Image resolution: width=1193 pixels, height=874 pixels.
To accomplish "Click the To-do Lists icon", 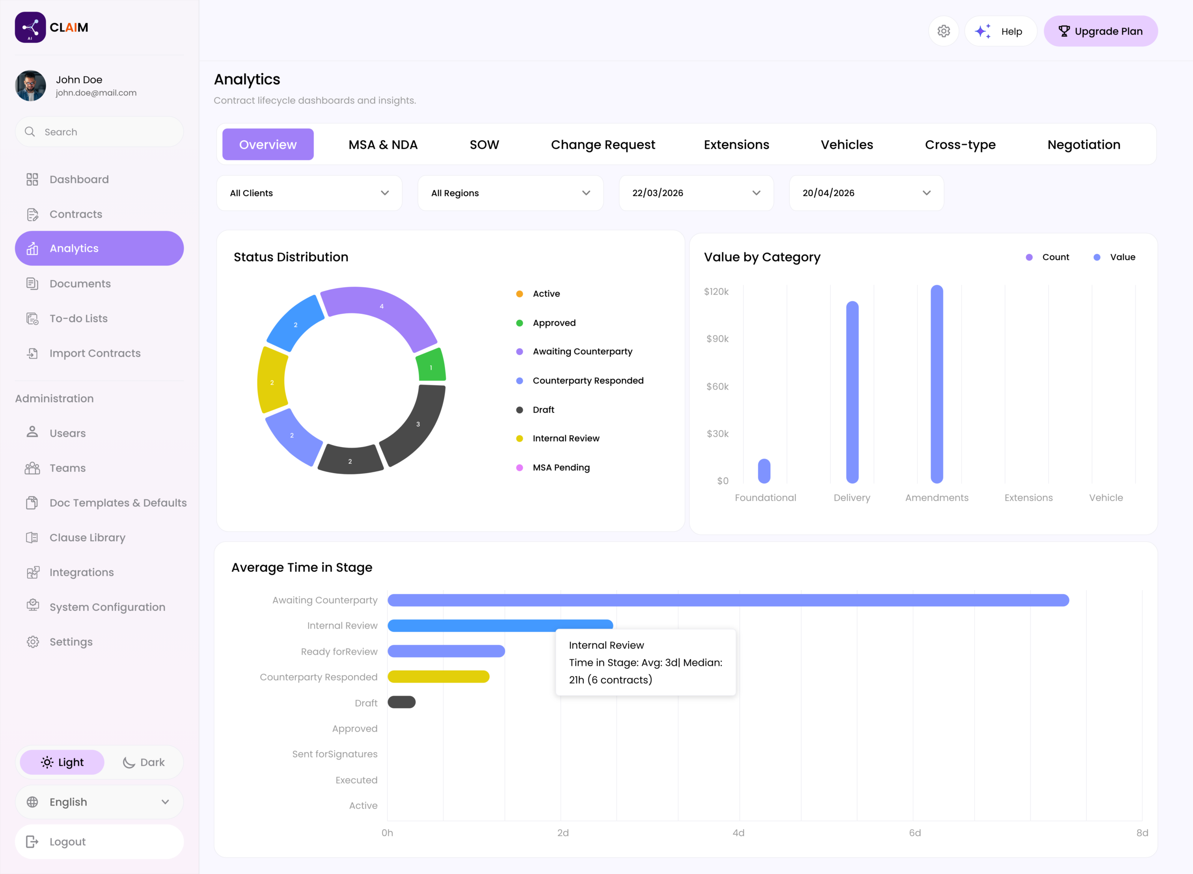I will 32,318.
